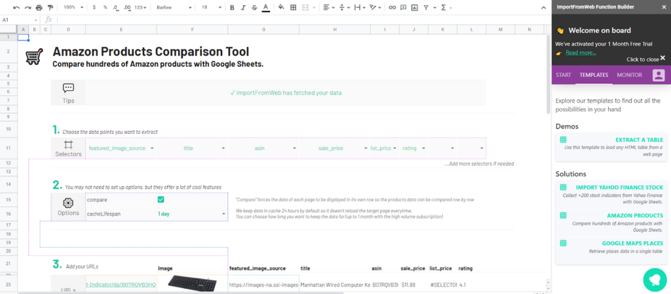The height and width of the screenshot is (294, 671).
Task: Open the Barlow font family dropdown
Action: 174,8
